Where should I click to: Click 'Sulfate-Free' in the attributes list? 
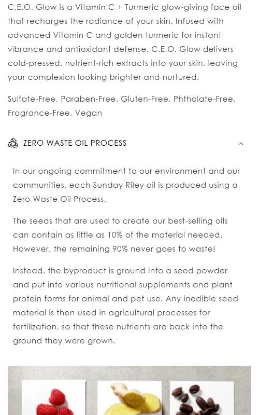tap(31, 99)
